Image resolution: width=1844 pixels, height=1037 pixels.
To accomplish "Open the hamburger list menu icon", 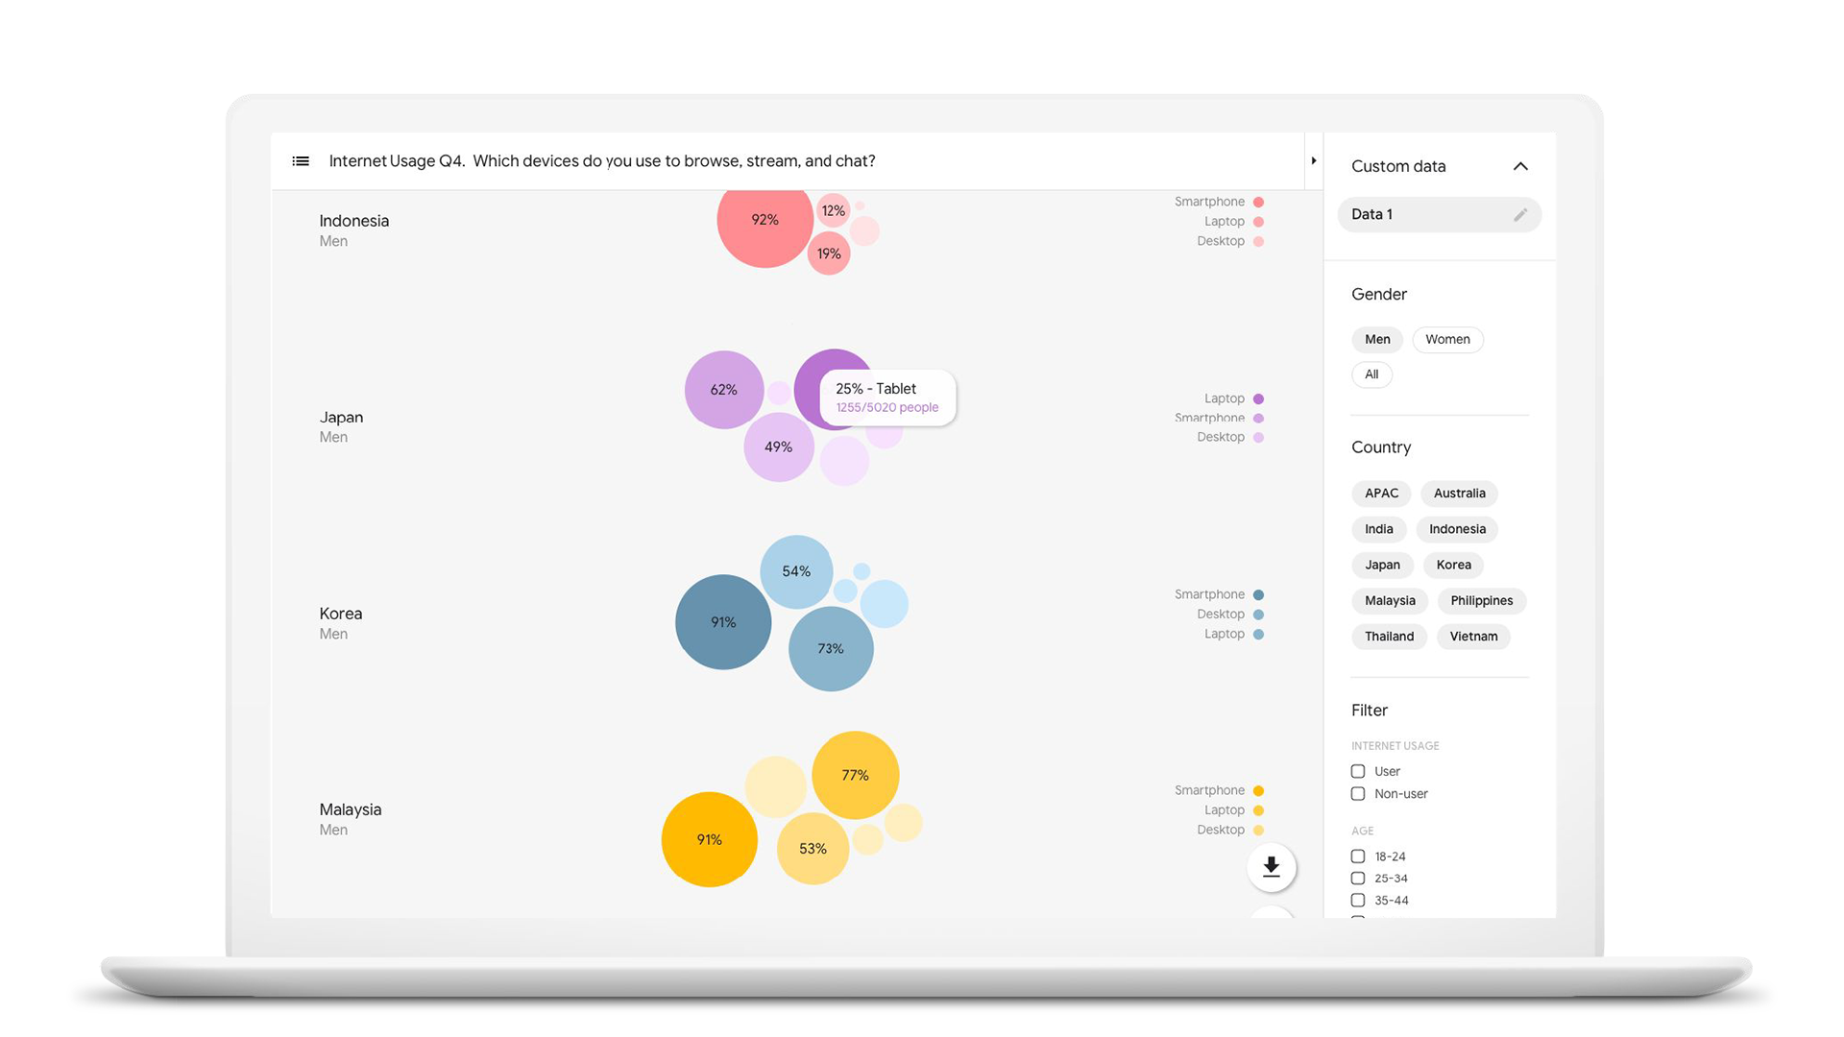I will pyautogui.click(x=301, y=161).
